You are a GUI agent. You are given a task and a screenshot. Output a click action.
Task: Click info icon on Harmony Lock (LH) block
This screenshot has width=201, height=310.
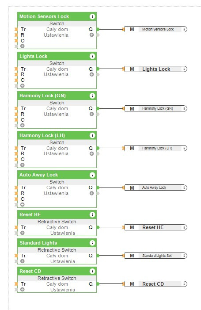[x=92, y=135]
